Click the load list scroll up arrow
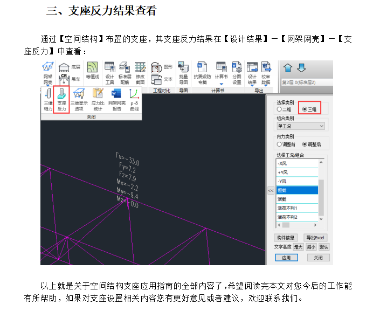The image size is (387, 318). coord(321,162)
